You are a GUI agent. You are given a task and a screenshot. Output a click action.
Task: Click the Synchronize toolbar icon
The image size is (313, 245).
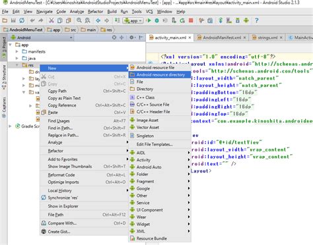[x=22, y=20]
